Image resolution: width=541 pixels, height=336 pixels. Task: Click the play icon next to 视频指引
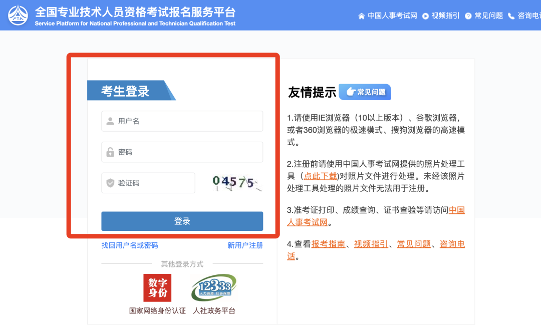click(425, 16)
